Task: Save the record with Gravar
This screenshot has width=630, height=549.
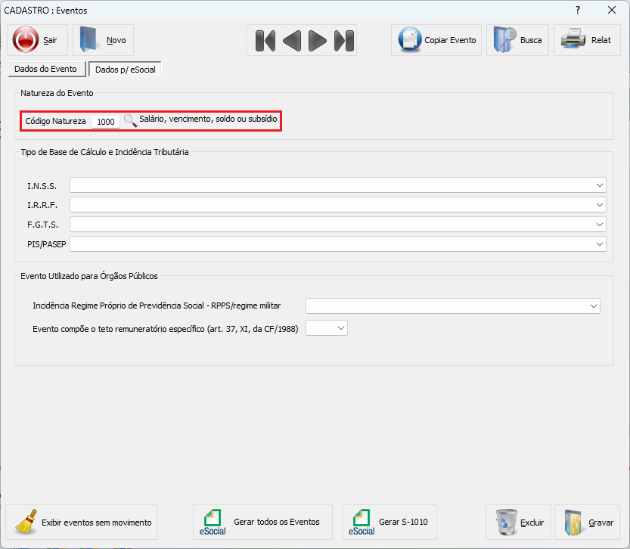Action: pos(587,522)
